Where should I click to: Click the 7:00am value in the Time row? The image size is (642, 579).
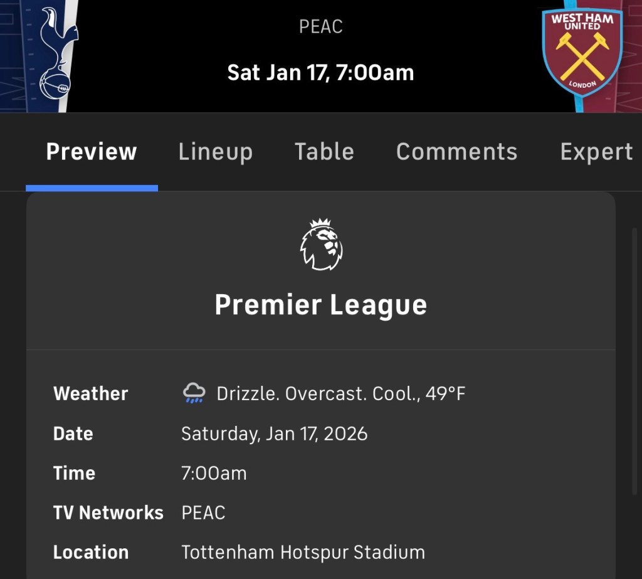214,473
